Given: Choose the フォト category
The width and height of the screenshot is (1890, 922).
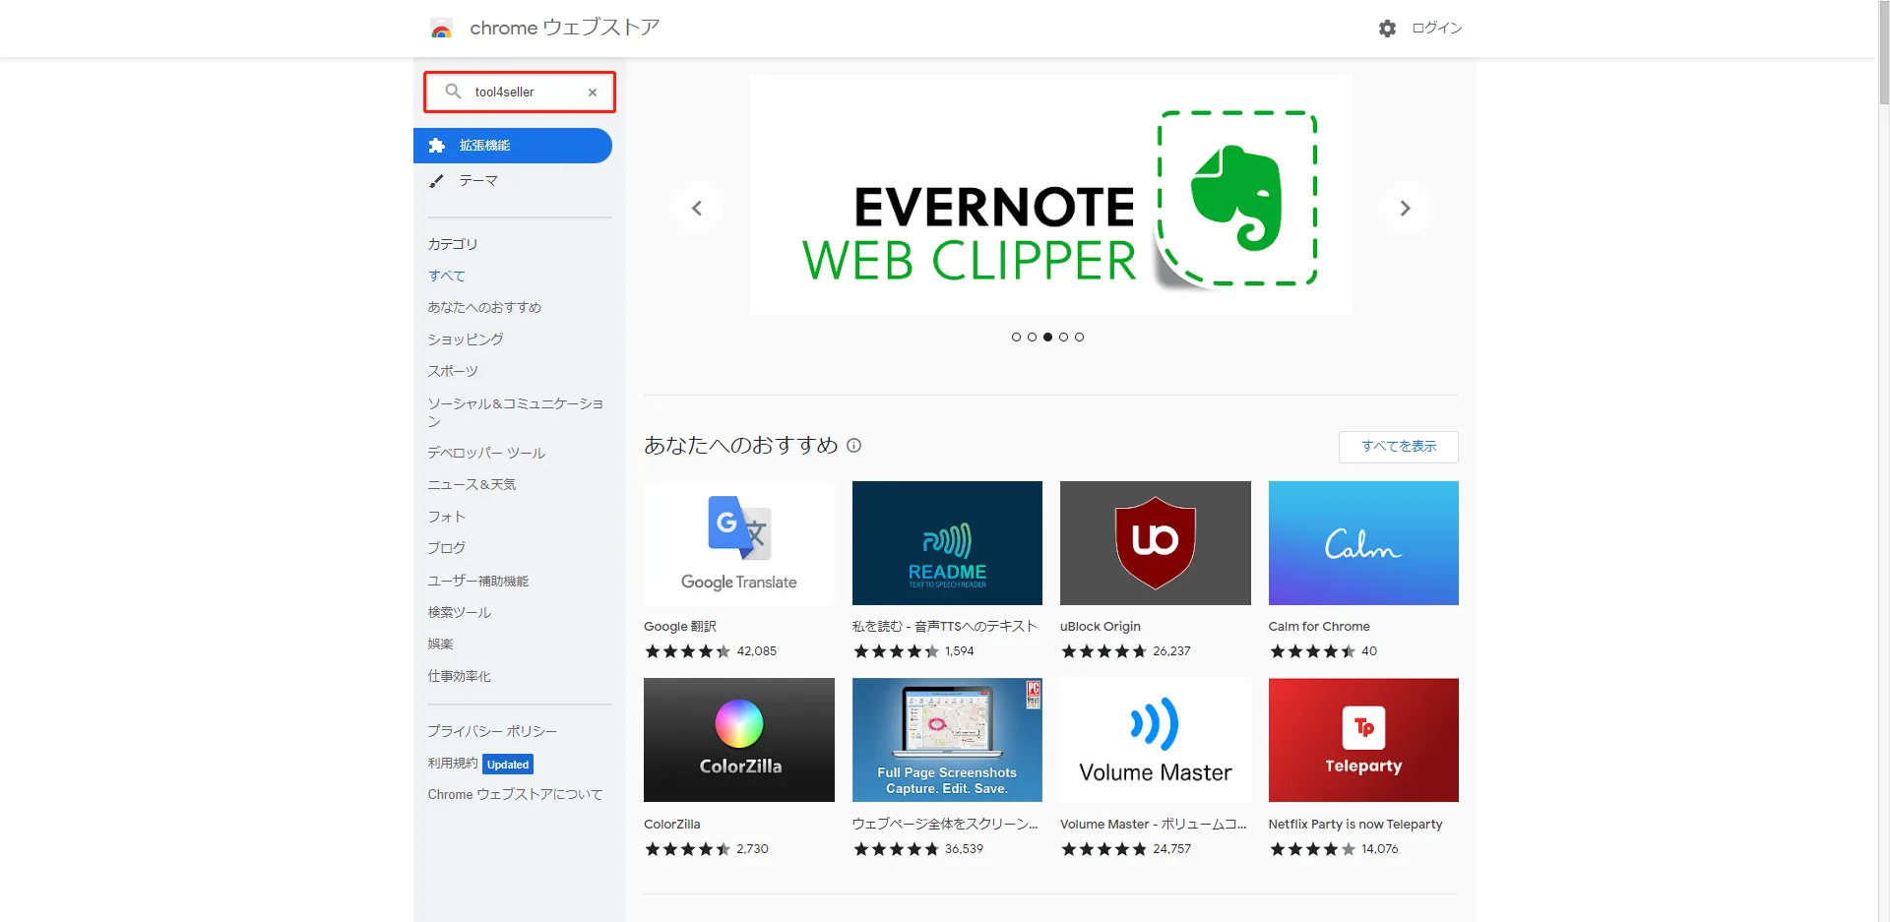Looking at the screenshot, I should coord(446,517).
